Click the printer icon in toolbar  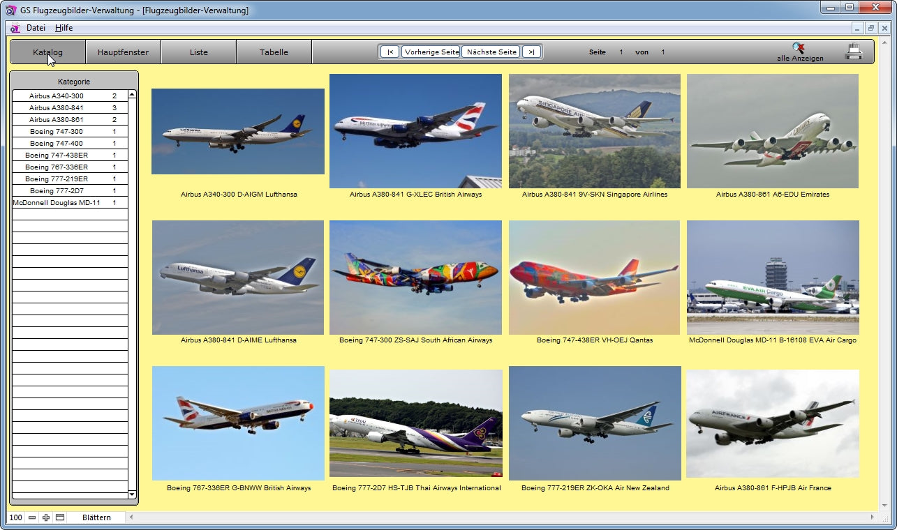854,52
